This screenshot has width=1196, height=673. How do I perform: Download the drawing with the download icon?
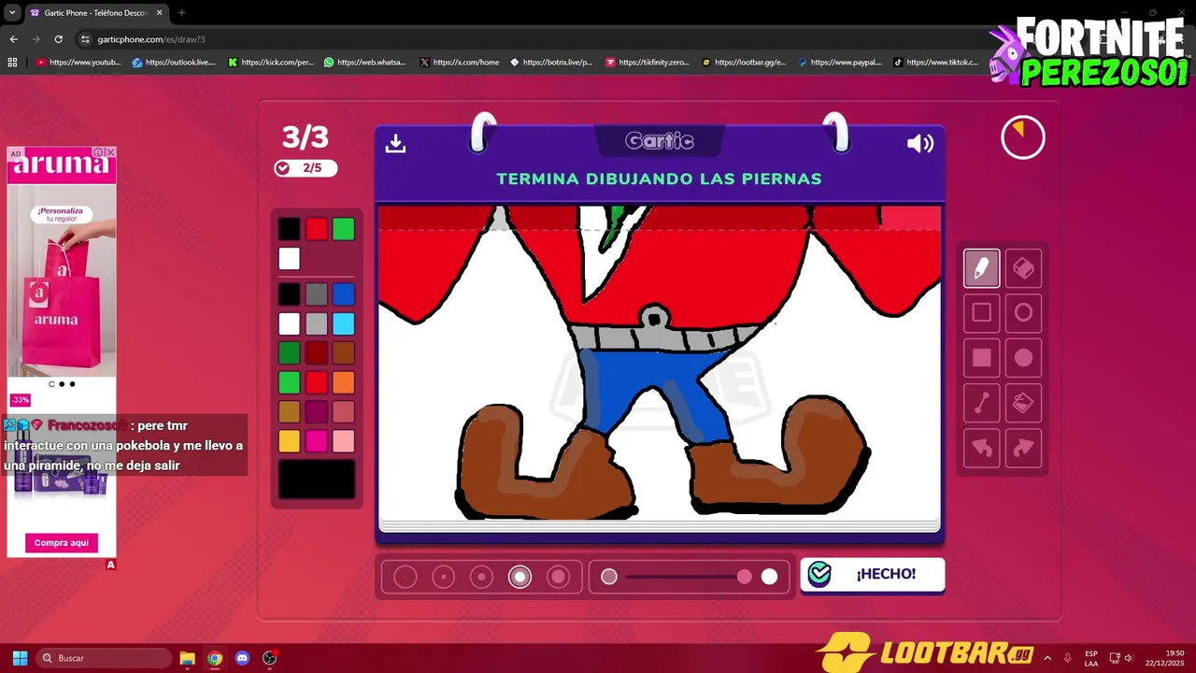395,143
